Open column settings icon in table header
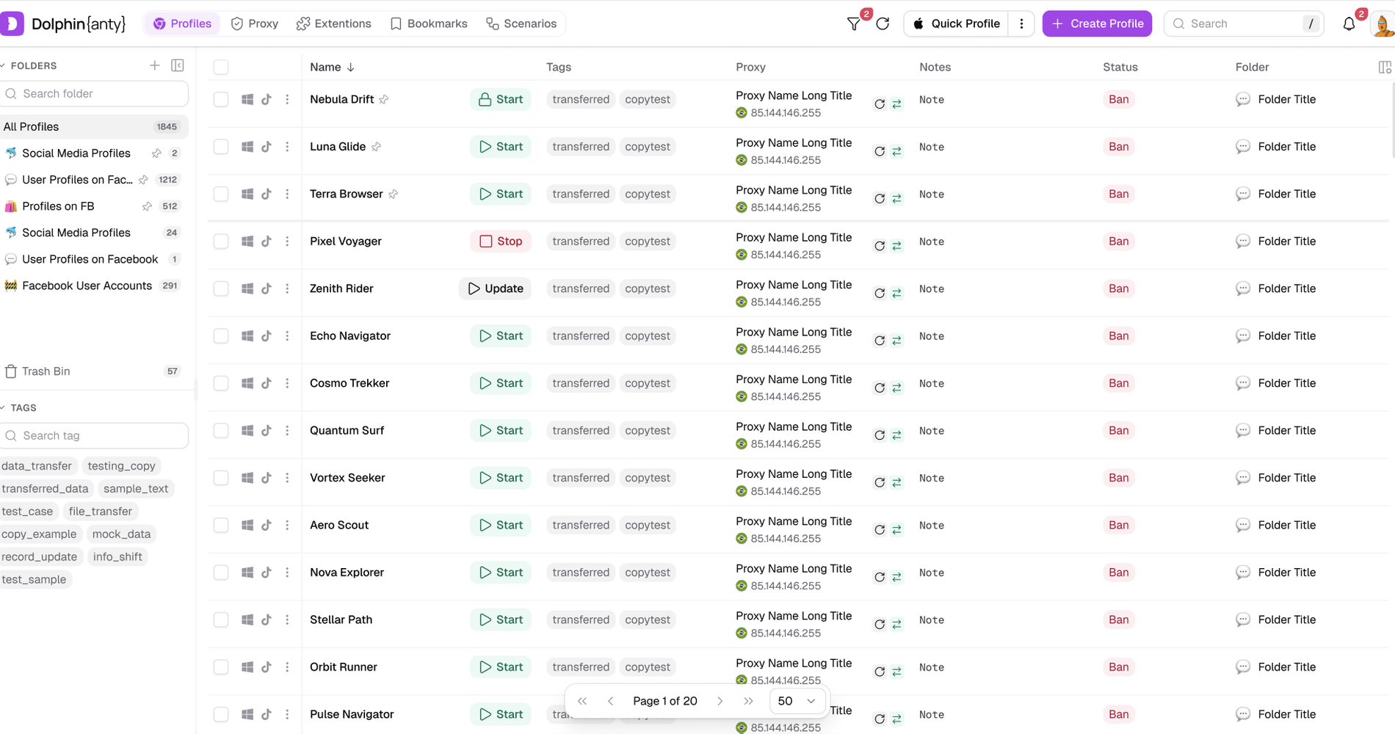Image resolution: width=1395 pixels, height=734 pixels. click(x=1385, y=67)
